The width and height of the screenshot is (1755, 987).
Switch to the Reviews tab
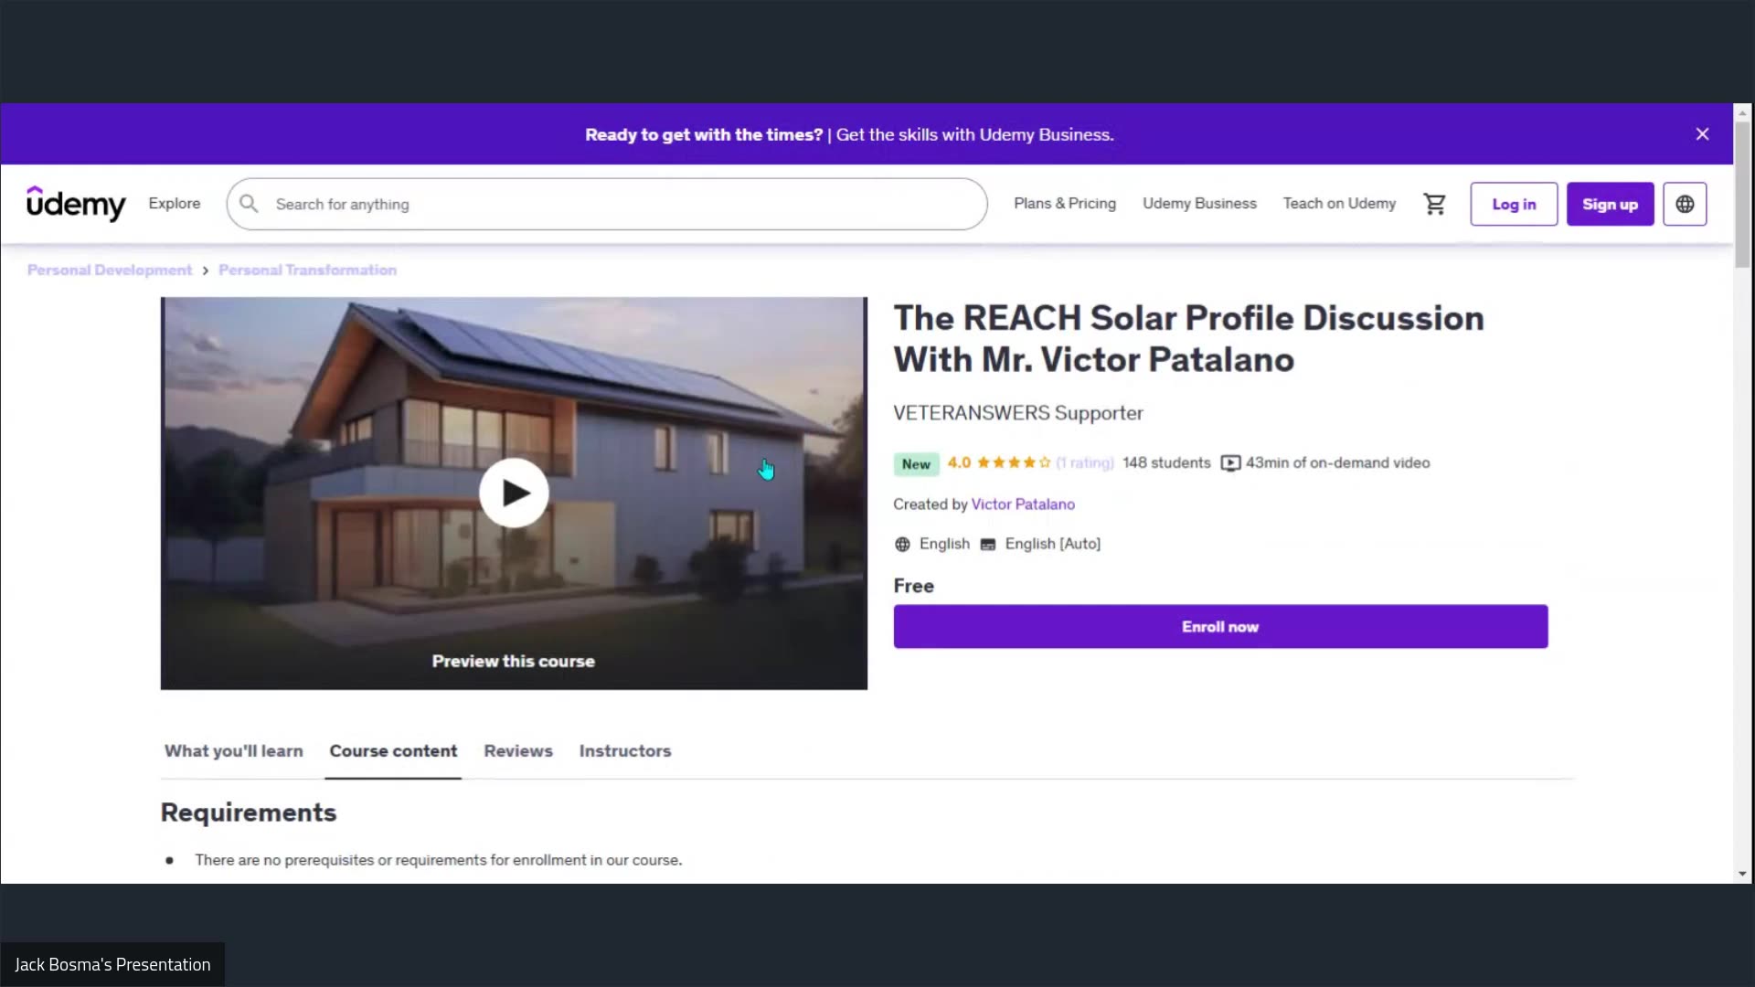(x=517, y=750)
